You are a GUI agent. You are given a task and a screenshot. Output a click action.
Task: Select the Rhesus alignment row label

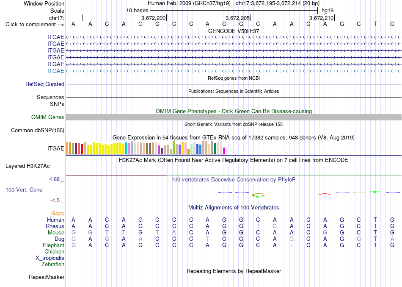click(x=55, y=226)
